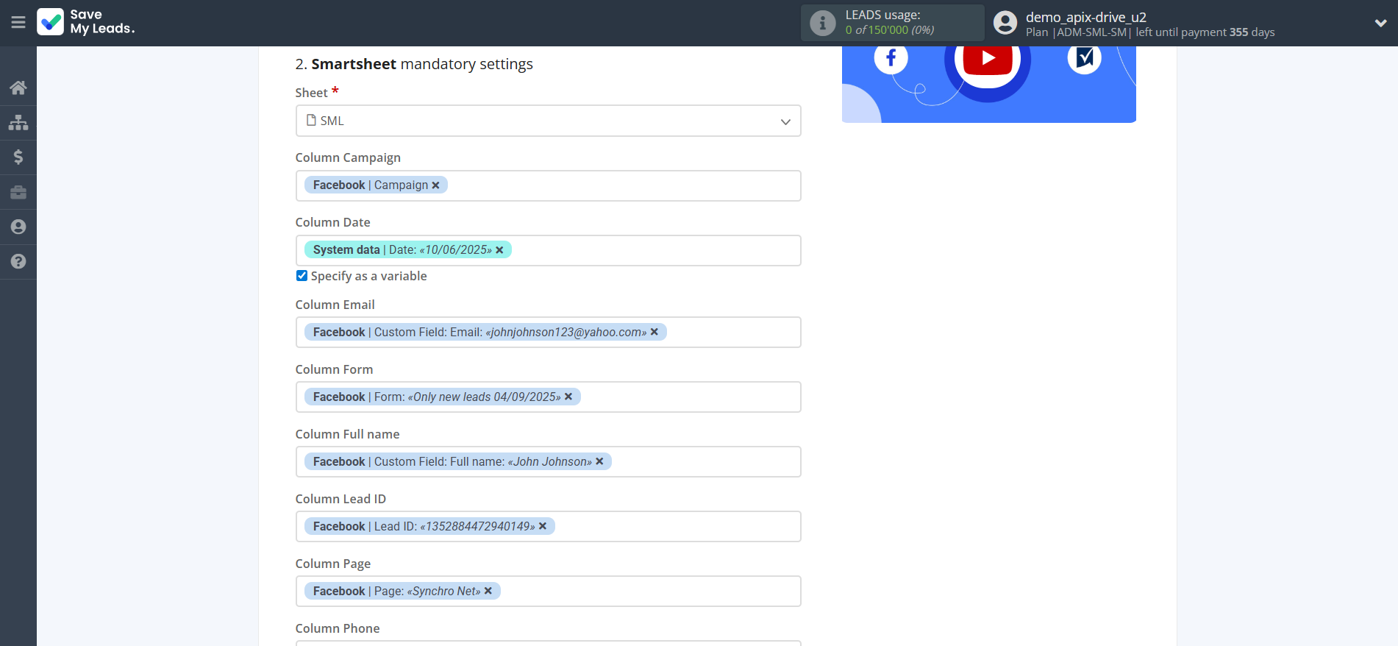Delete the Lead ID tag
Image resolution: width=1398 pixels, height=646 pixels.
pyautogui.click(x=543, y=526)
